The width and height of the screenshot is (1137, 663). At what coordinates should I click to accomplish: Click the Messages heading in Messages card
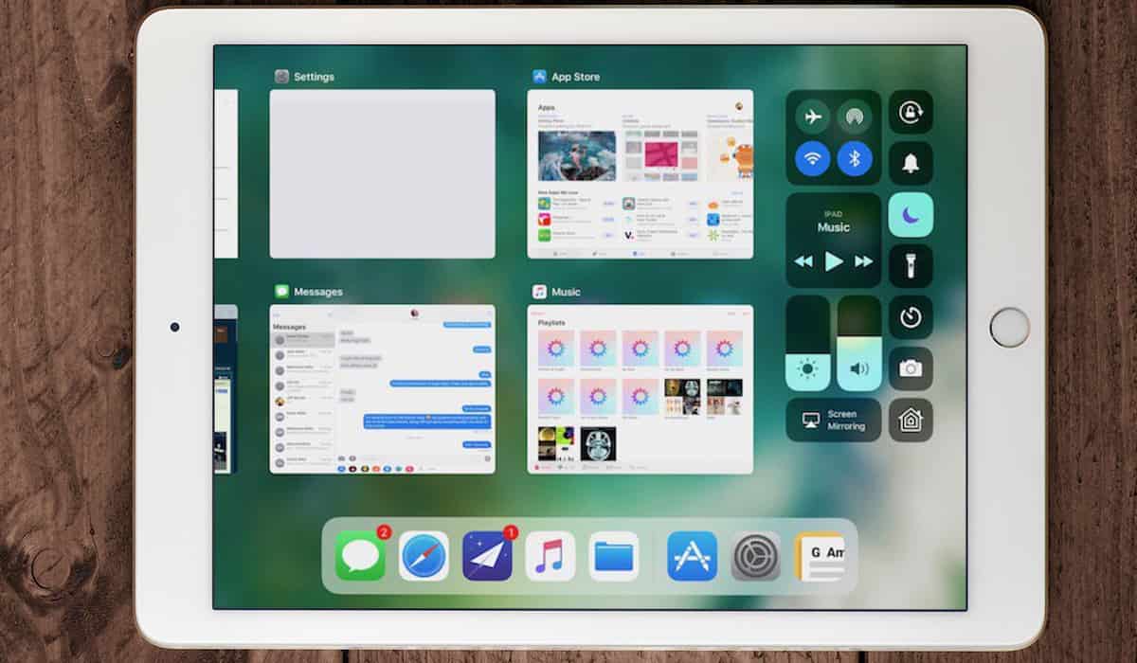(x=290, y=327)
